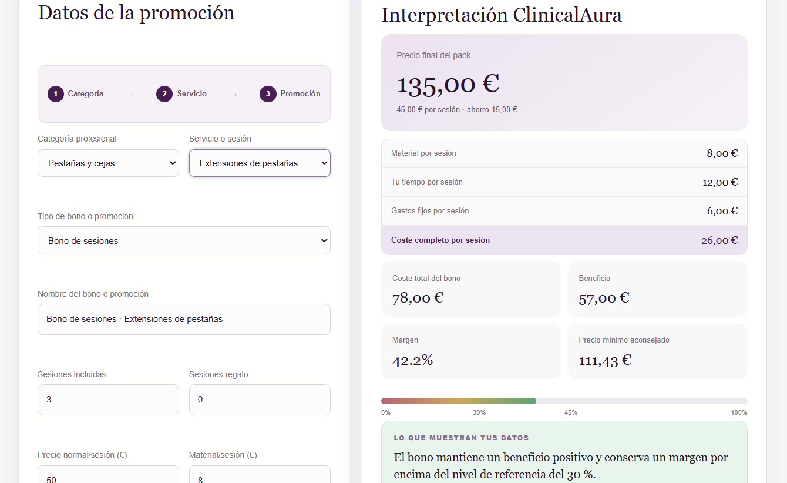Screen dimensions: 787x483
Task: Select the Coste completo por sesión row
Action: coord(564,240)
